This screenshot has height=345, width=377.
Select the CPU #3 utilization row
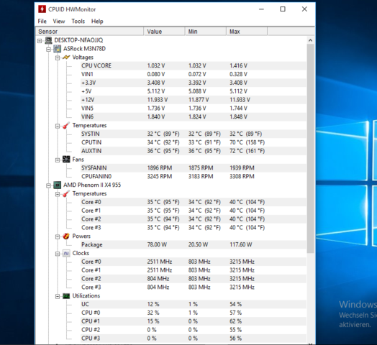click(194, 339)
